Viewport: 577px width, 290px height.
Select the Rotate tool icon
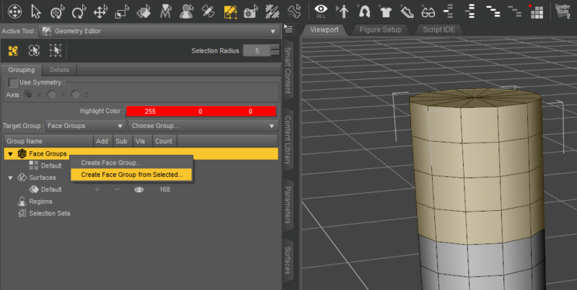79,12
